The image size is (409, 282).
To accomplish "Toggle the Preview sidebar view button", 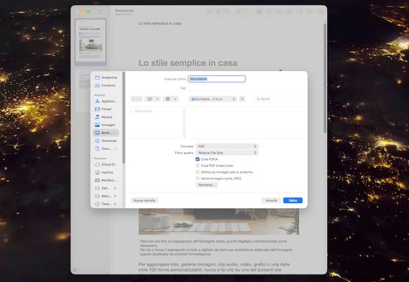I will pyautogui.click(x=102, y=12).
